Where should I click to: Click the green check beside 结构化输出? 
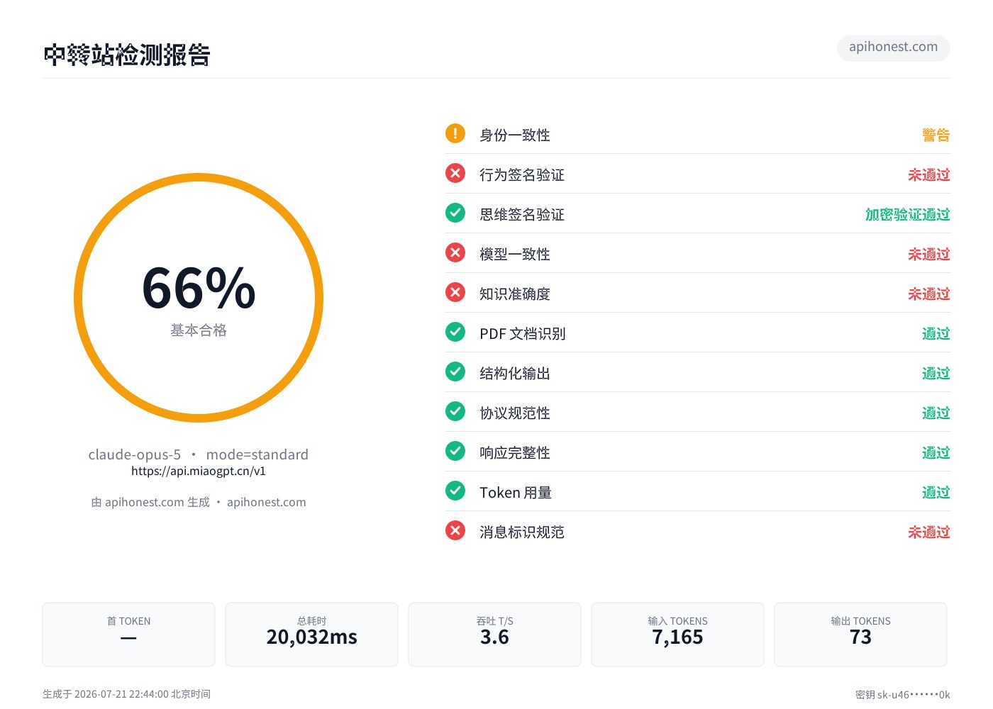[455, 372]
